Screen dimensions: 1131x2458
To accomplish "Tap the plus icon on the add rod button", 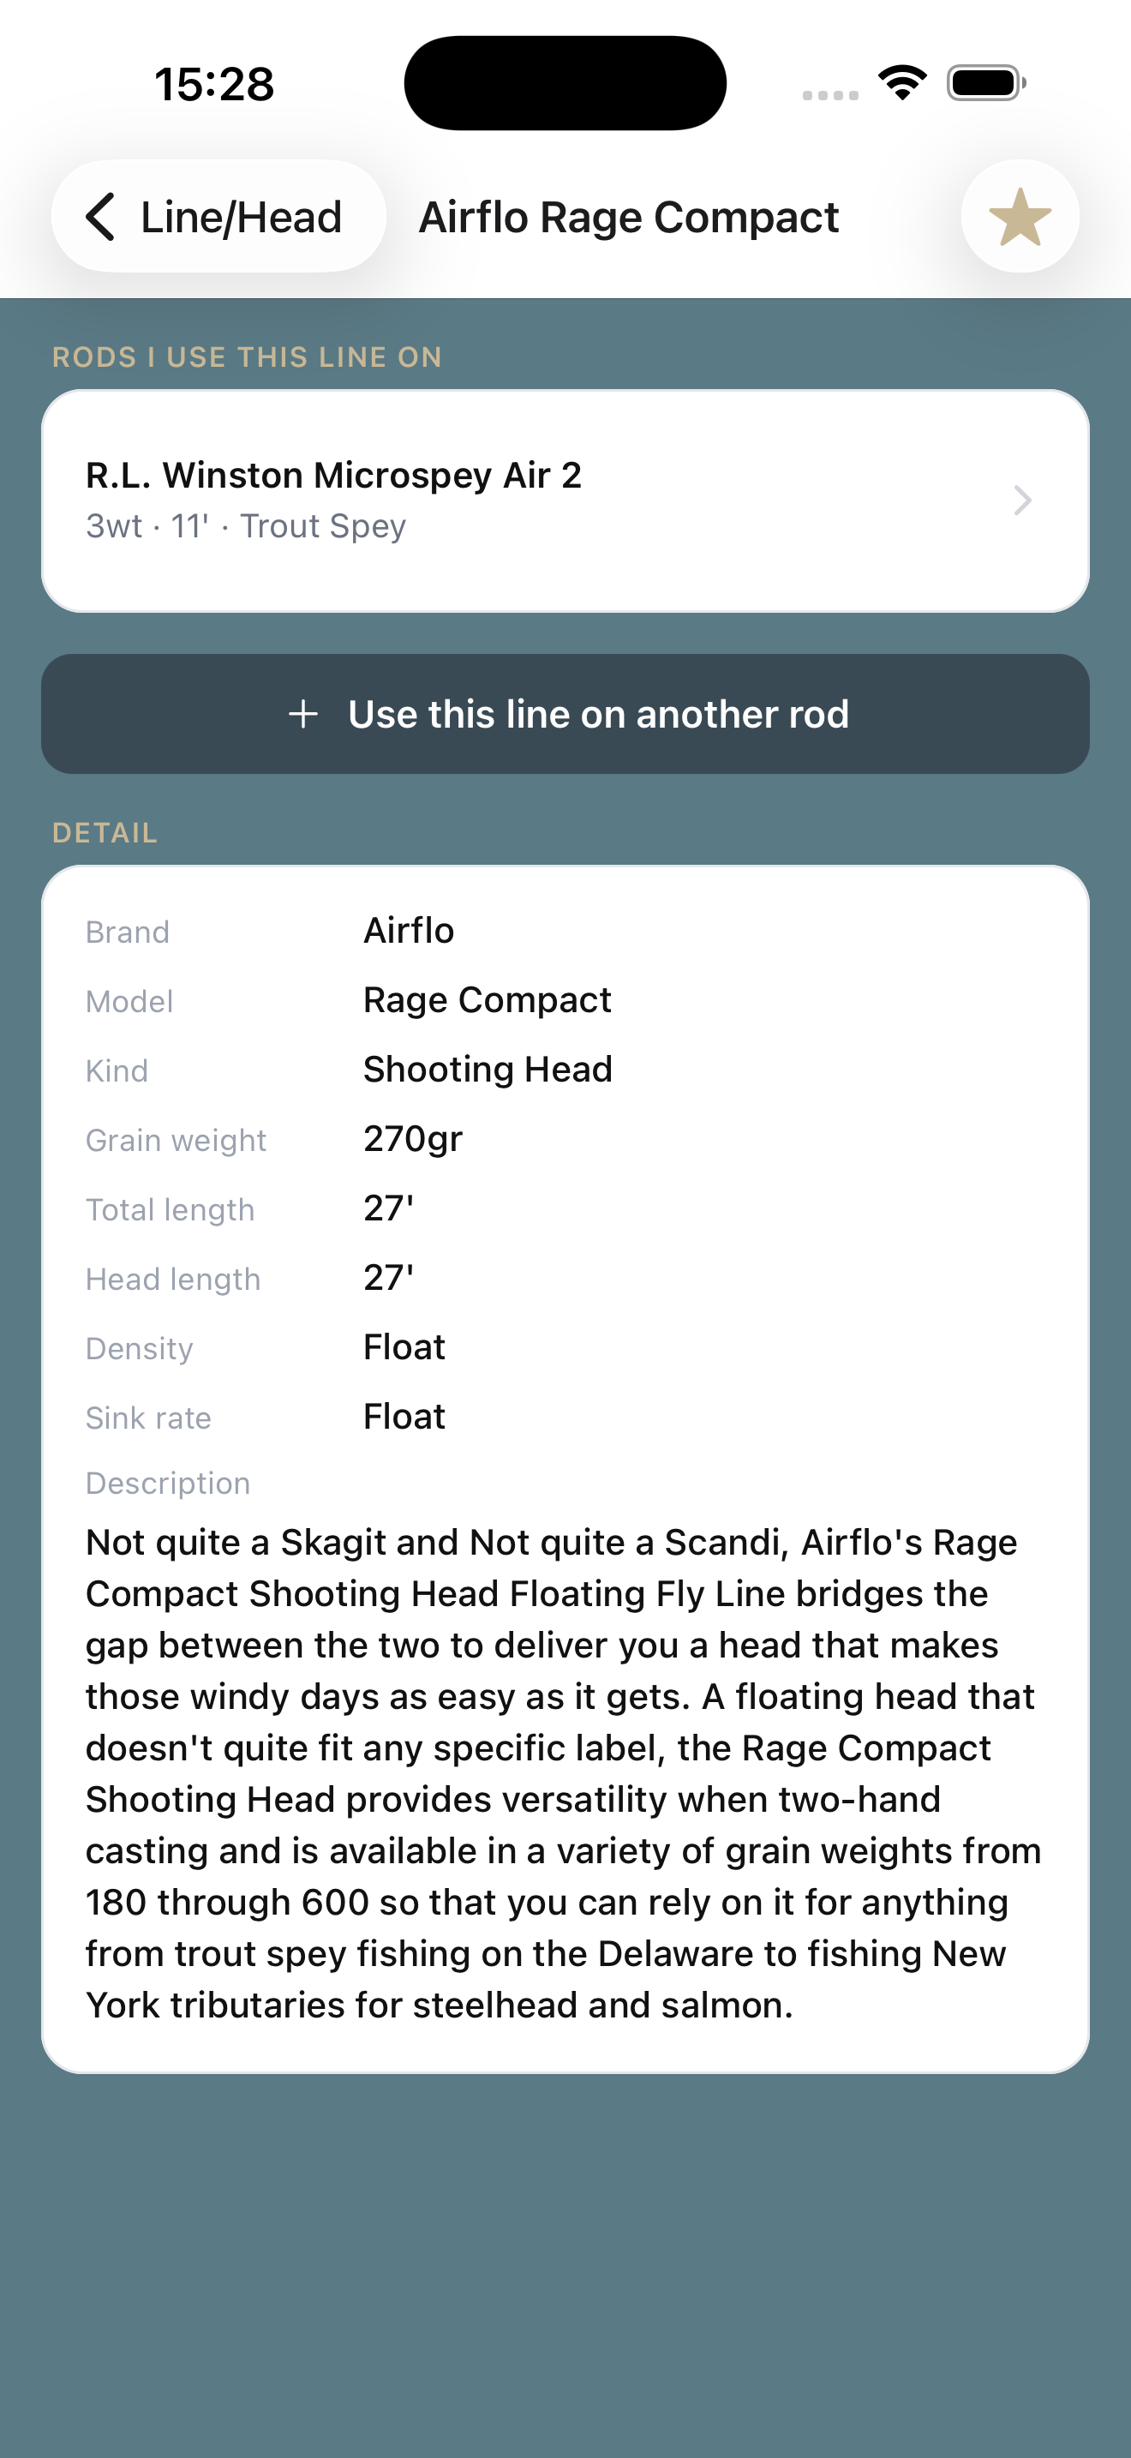I will click(303, 714).
